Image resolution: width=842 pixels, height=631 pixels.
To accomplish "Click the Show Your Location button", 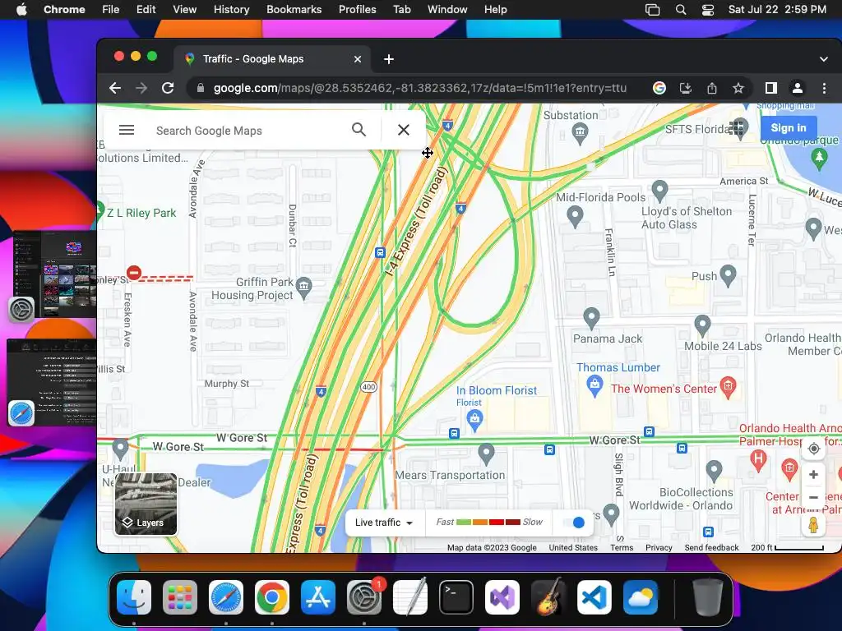I will point(813,449).
